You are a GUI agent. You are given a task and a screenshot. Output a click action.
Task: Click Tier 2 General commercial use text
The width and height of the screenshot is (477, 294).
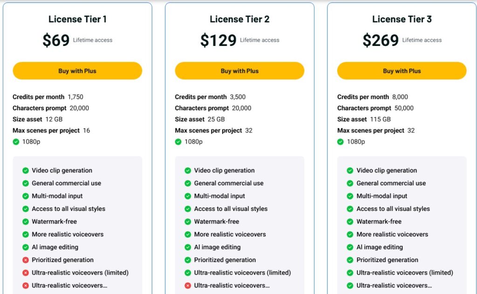pos(229,183)
